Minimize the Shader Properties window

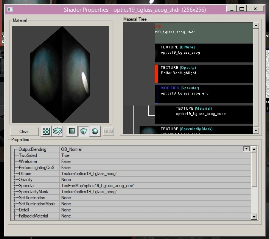(x=232, y=9)
